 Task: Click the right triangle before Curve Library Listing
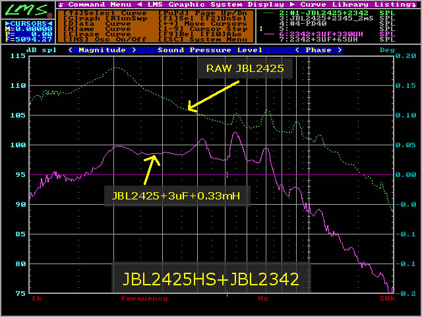293,5
